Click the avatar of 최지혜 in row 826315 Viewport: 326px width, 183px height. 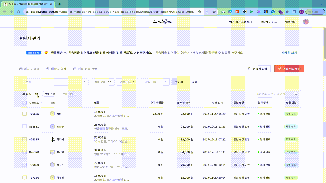[52, 139]
